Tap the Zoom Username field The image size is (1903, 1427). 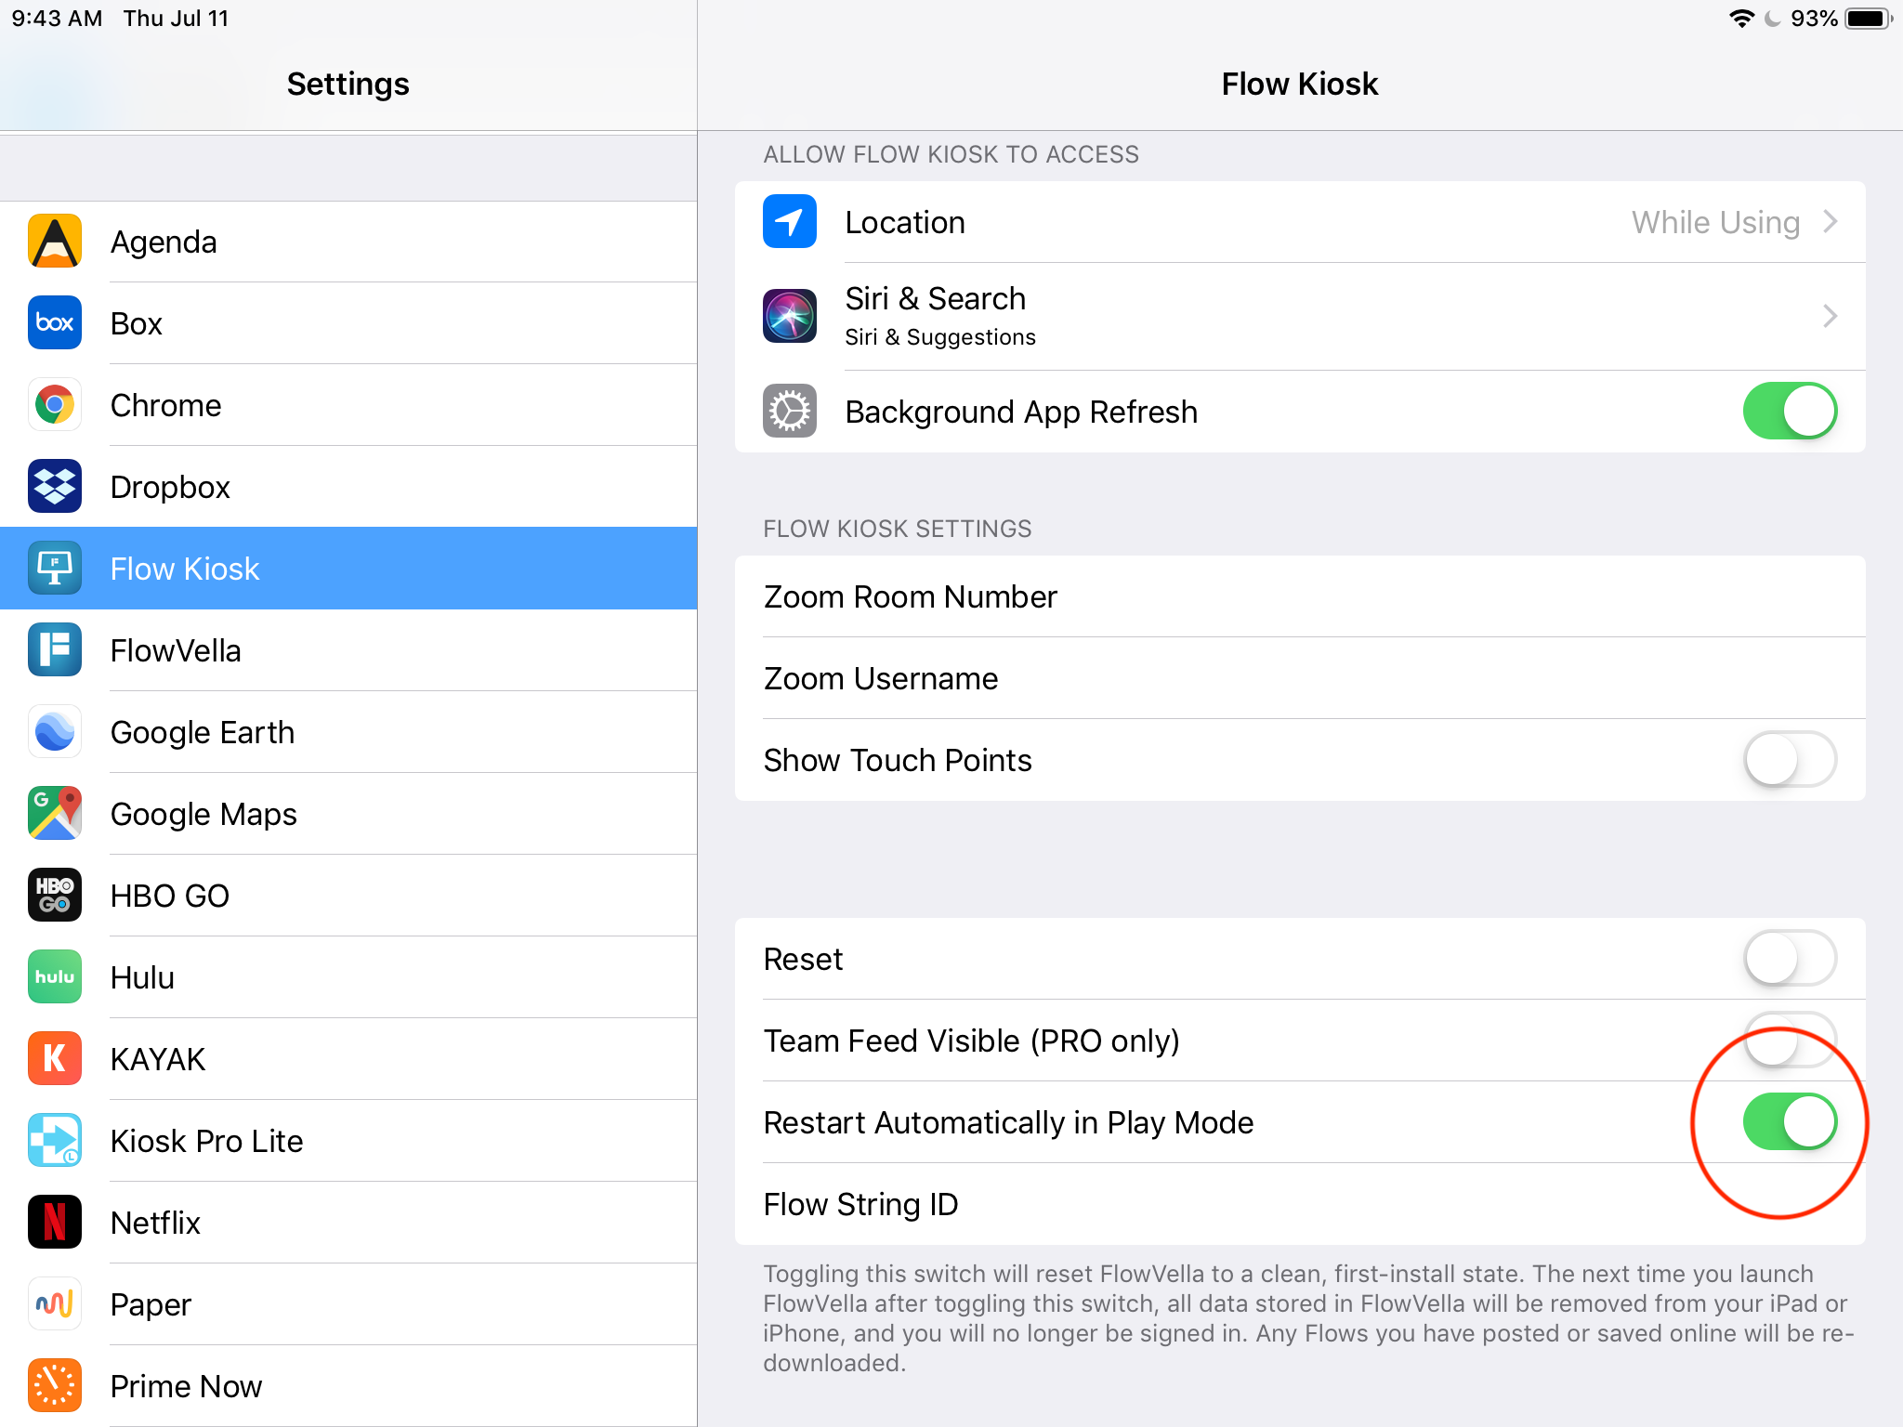click(1300, 678)
